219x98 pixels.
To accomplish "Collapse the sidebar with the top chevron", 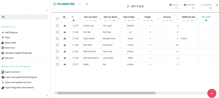I will (x=47, y=10).
